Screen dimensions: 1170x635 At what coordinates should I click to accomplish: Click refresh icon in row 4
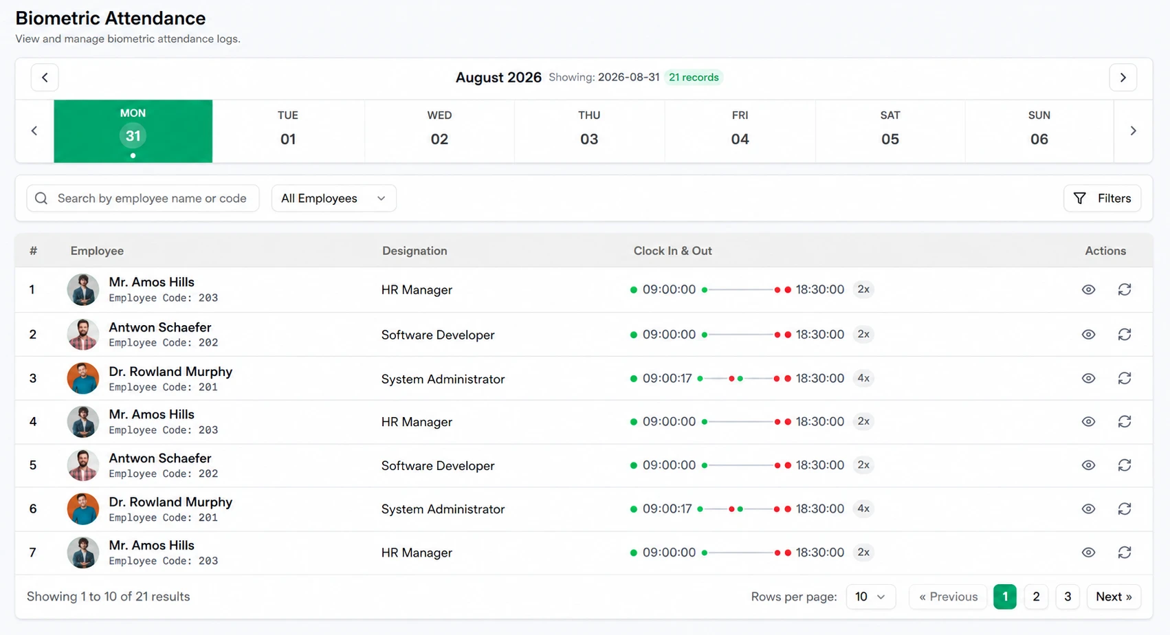[1125, 421]
